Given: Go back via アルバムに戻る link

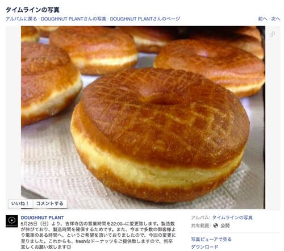Looking at the screenshot, I should [21, 19].
